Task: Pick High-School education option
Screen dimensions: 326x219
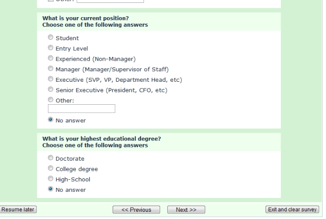Action: click(50, 179)
